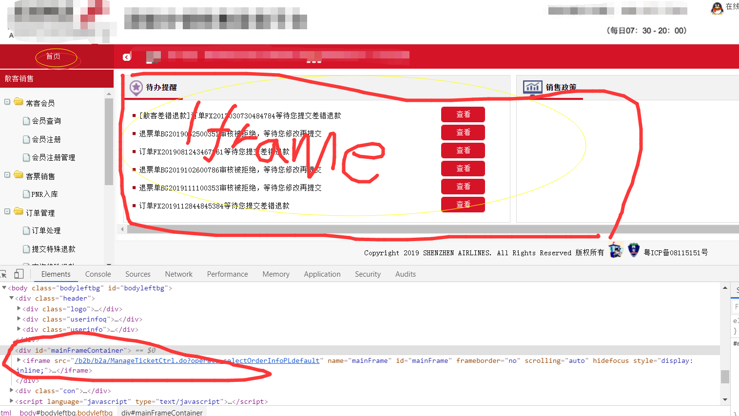Screen dimensions: 739x416
Task: Click the 常客会员 folder icon
Action: point(19,102)
